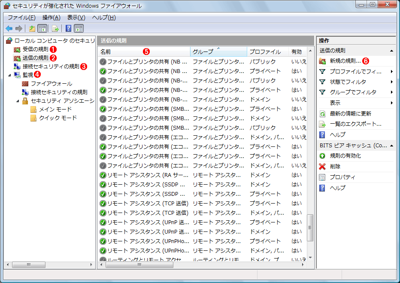Screen dimensions: 400x283
Task: Click the tree pane horizontal scrollbar thumb
Action: 29,265
